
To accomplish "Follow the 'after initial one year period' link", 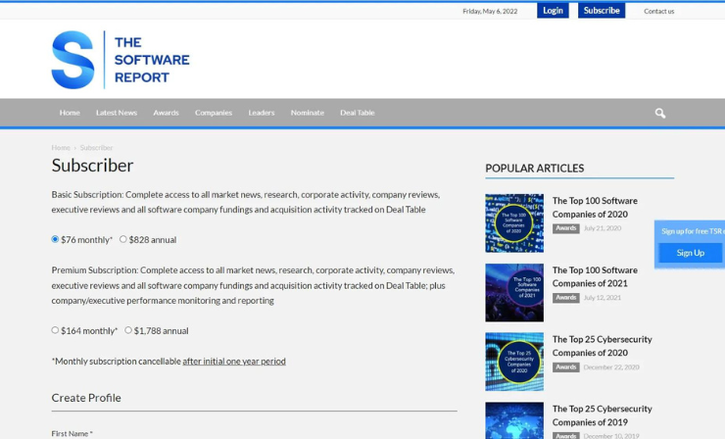I will 234,362.
